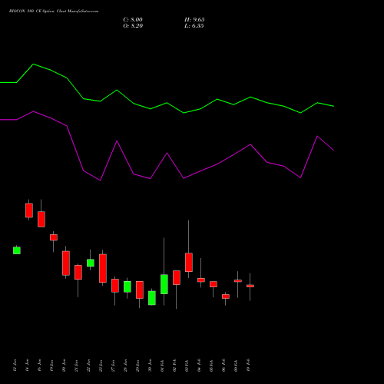Select the open value O: 8.20

click(x=133, y=26)
